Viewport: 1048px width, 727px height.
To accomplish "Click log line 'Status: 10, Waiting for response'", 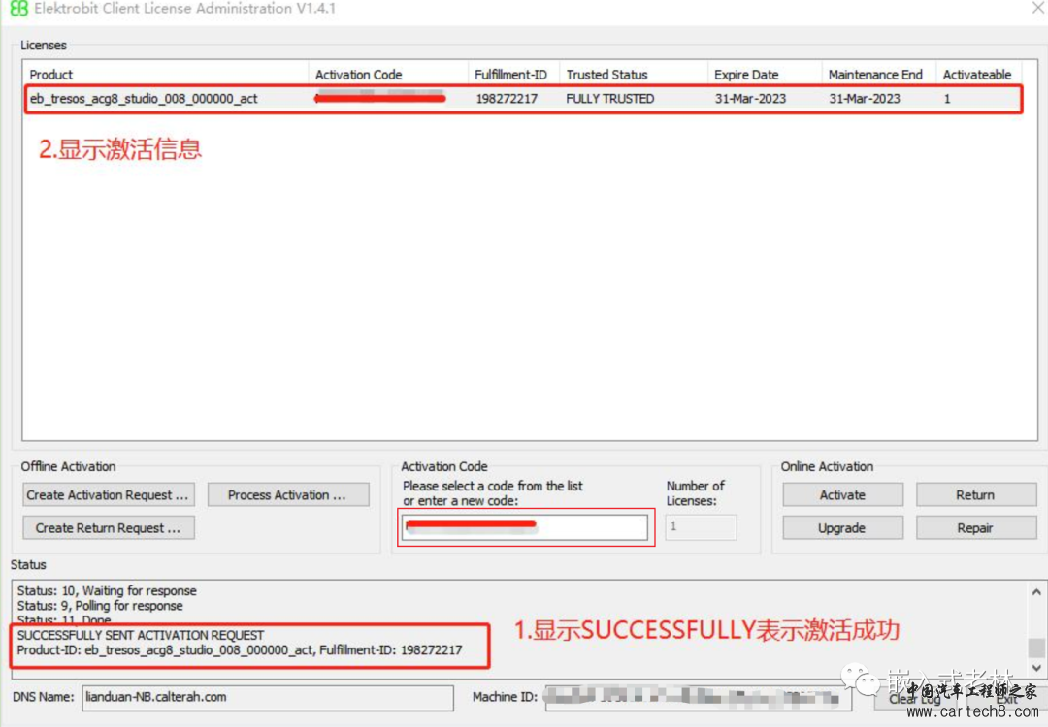I will [107, 591].
